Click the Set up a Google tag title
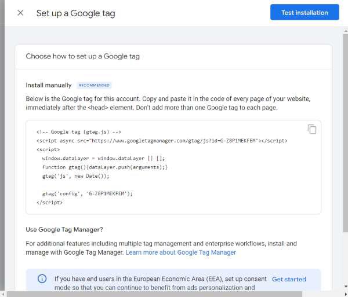This screenshot has width=348, height=297. tap(75, 13)
